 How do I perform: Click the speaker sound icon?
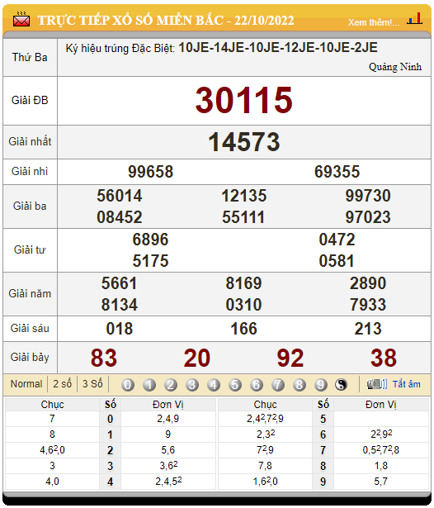tap(377, 385)
